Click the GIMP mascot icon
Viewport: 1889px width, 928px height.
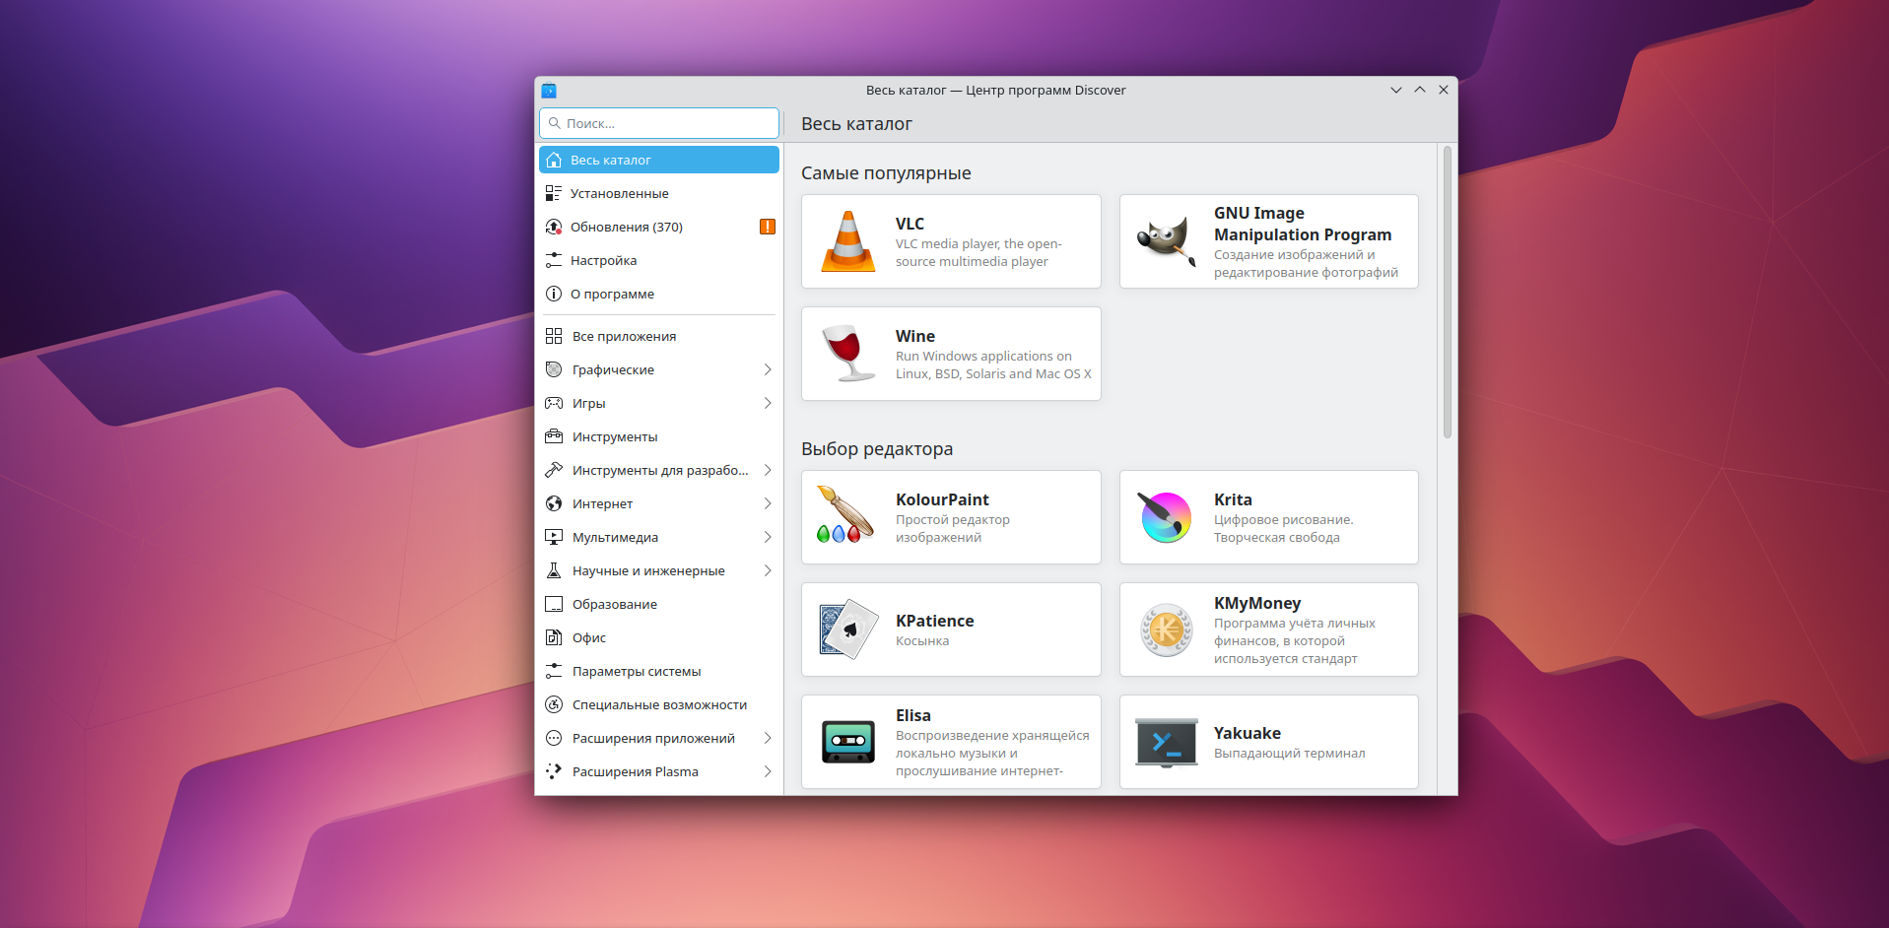1166,241
